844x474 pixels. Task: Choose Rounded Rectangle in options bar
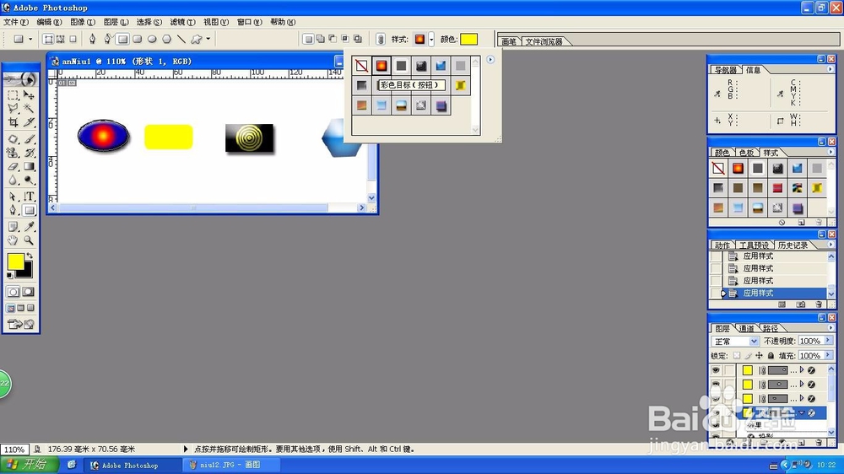[x=138, y=39]
